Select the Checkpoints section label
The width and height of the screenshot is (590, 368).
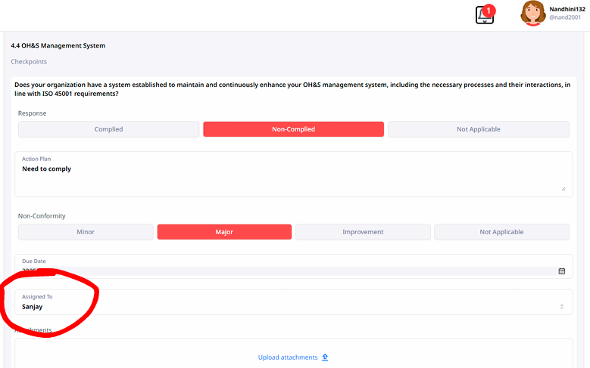tap(29, 62)
